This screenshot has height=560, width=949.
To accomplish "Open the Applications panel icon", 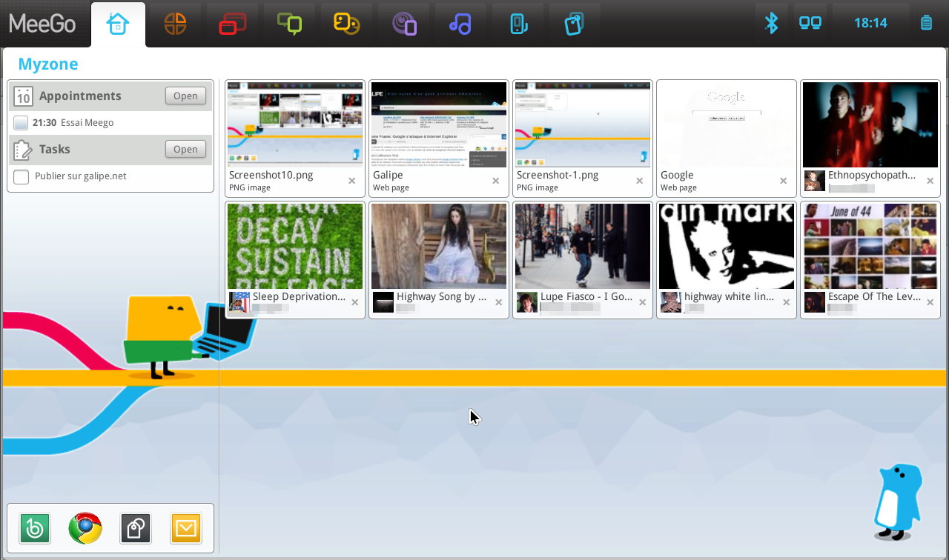I will [175, 24].
